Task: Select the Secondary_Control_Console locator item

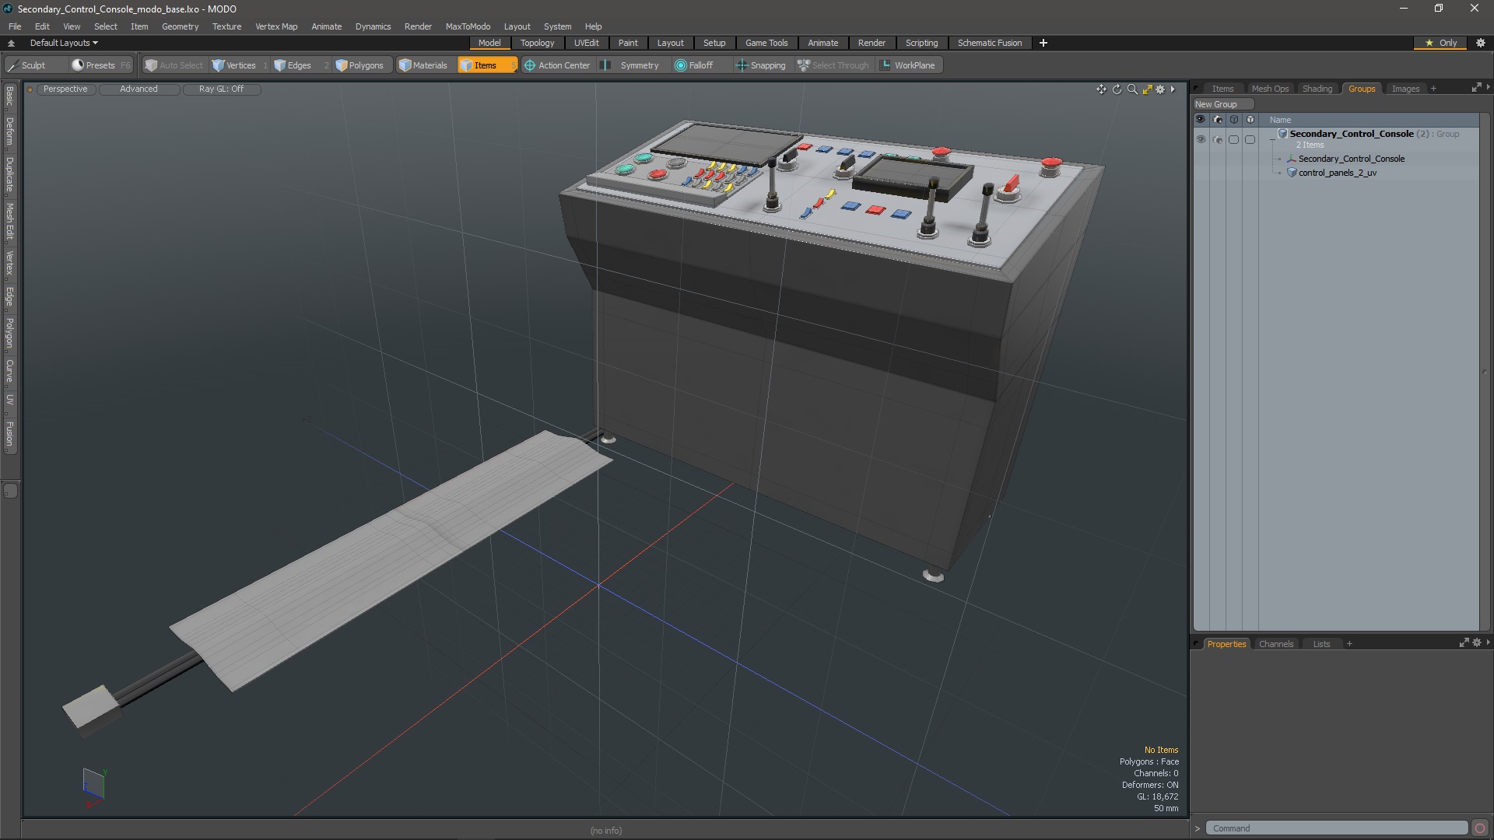Action: pyautogui.click(x=1351, y=159)
